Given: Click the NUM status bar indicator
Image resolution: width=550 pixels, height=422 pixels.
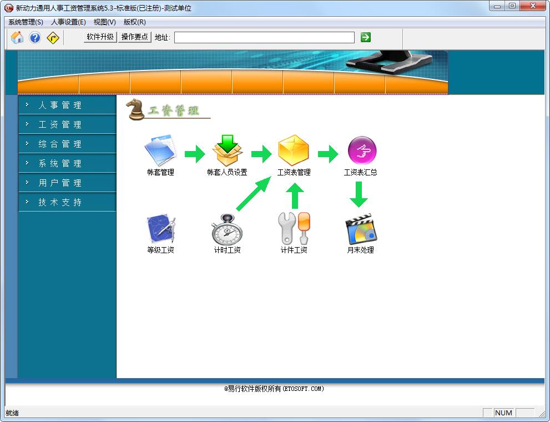Looking at the screenshot, I should pyautogui.click(x=504, y=413).
